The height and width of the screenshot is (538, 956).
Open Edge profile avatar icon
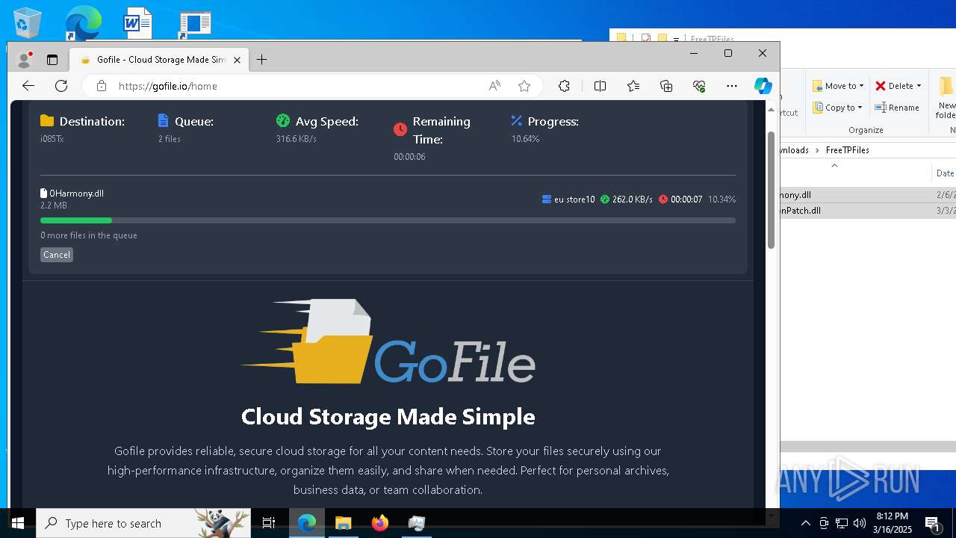(25, 60)
